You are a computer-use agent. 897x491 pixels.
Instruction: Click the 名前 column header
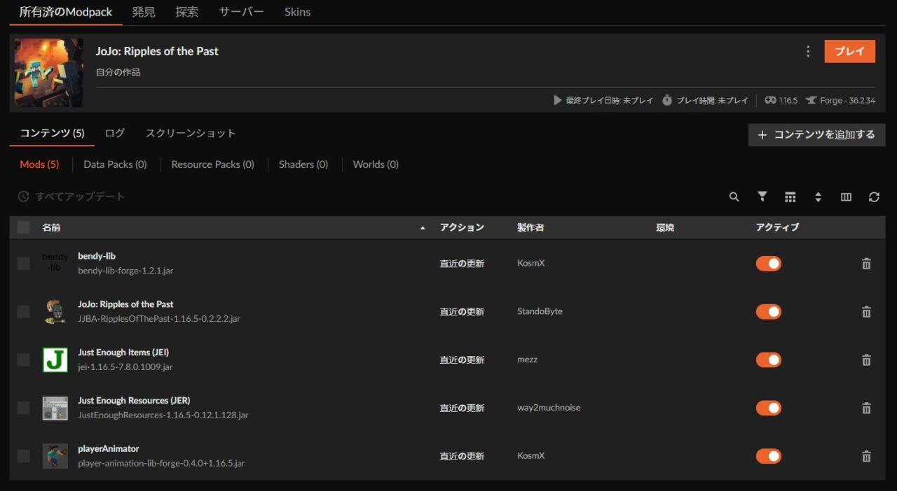(51, 227)
